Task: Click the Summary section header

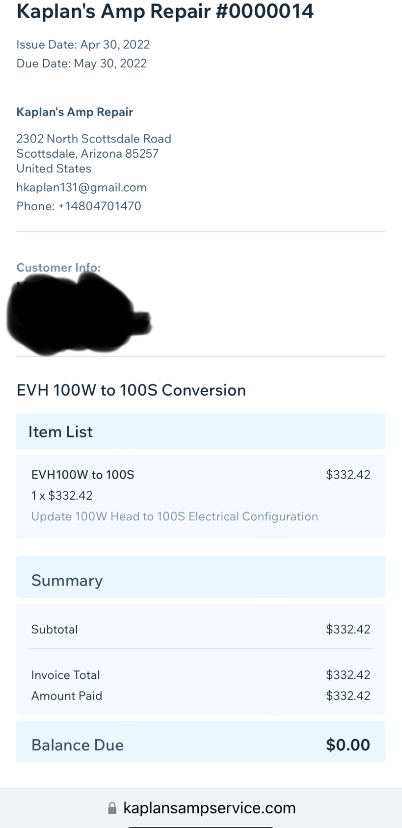Action: click(x=67, y=580)
